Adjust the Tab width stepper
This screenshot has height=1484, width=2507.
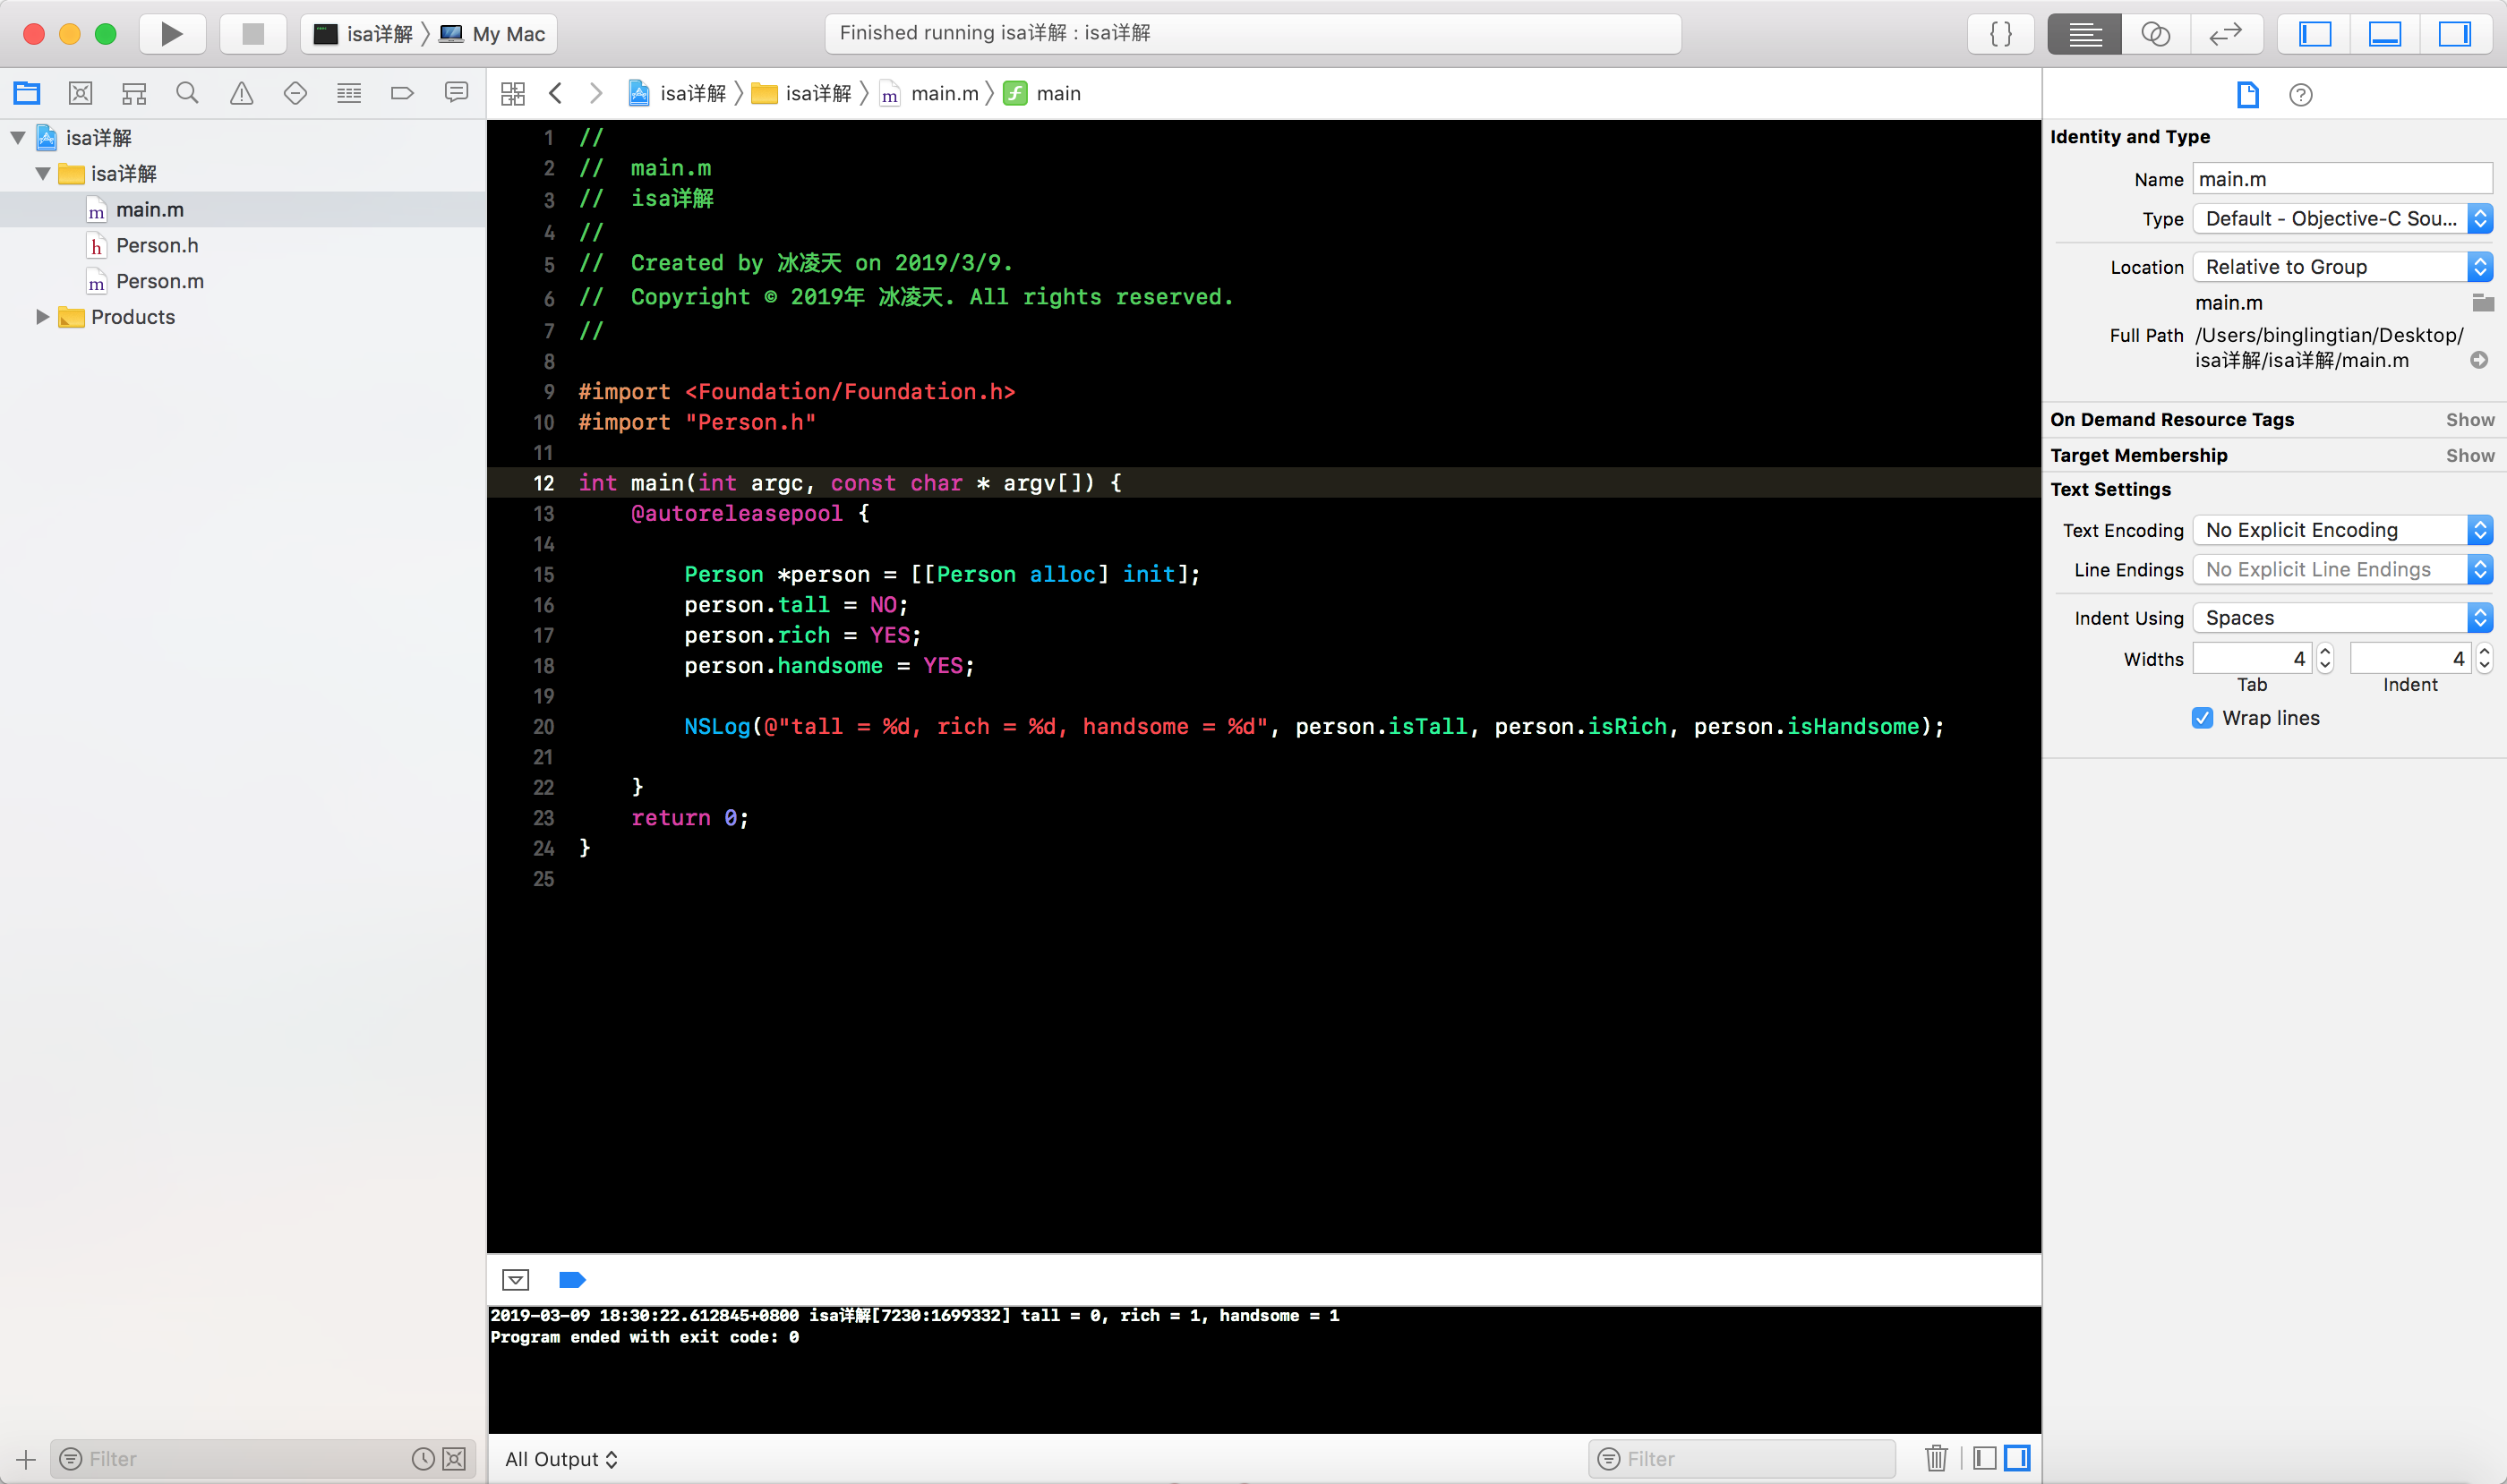(x=2325, y=658)
